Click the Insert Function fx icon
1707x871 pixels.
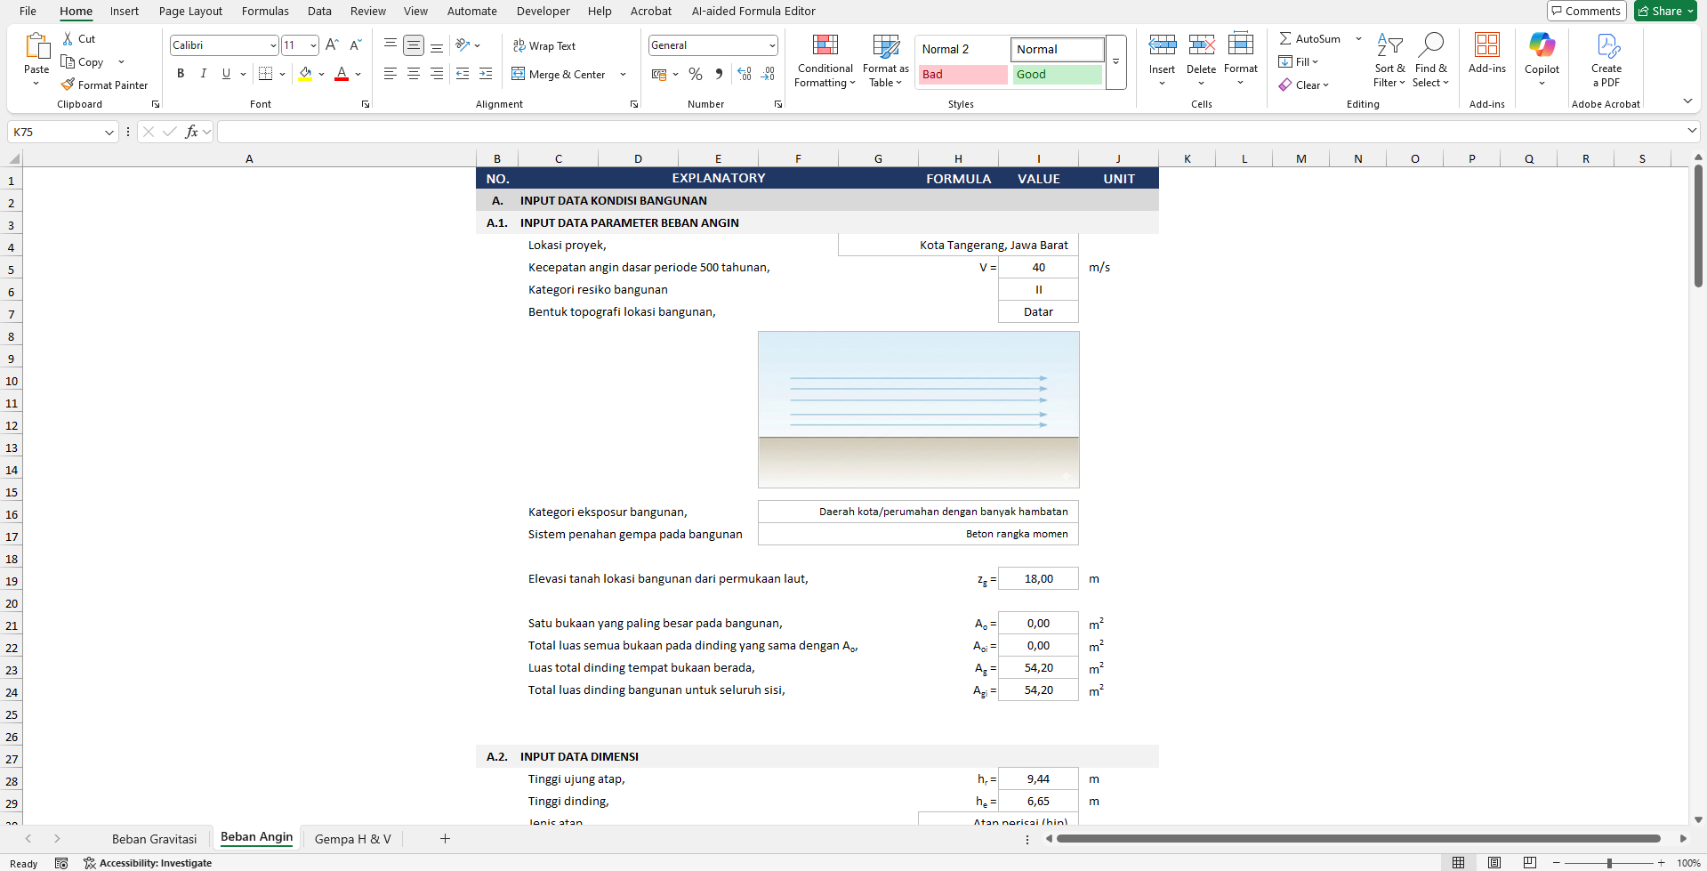click(191, 132)
